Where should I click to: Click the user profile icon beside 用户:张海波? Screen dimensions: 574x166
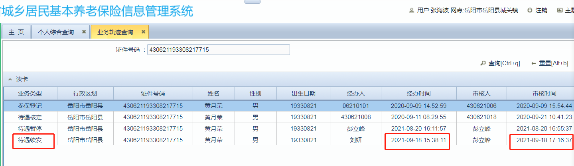pyautogui.click(x=411, y=11)
